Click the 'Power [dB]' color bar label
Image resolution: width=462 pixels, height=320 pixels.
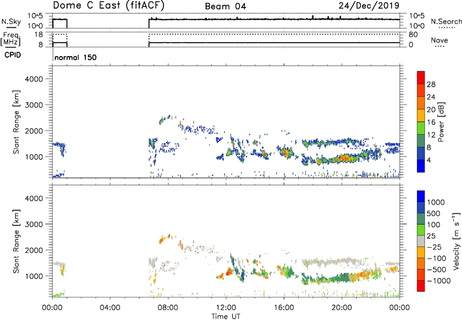pos(441,122)
